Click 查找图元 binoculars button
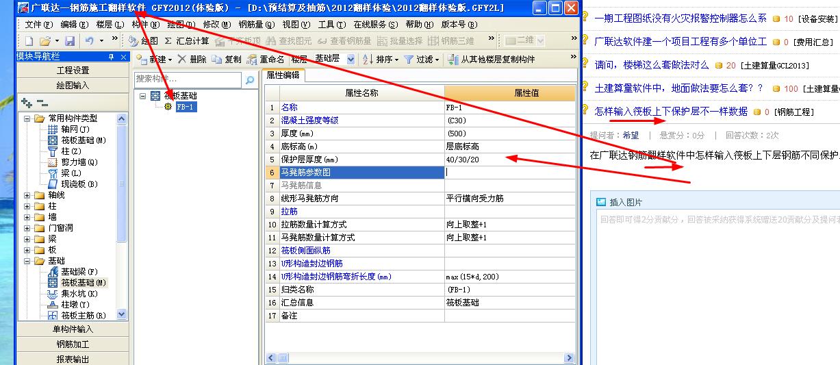 (x=290, y=41)
